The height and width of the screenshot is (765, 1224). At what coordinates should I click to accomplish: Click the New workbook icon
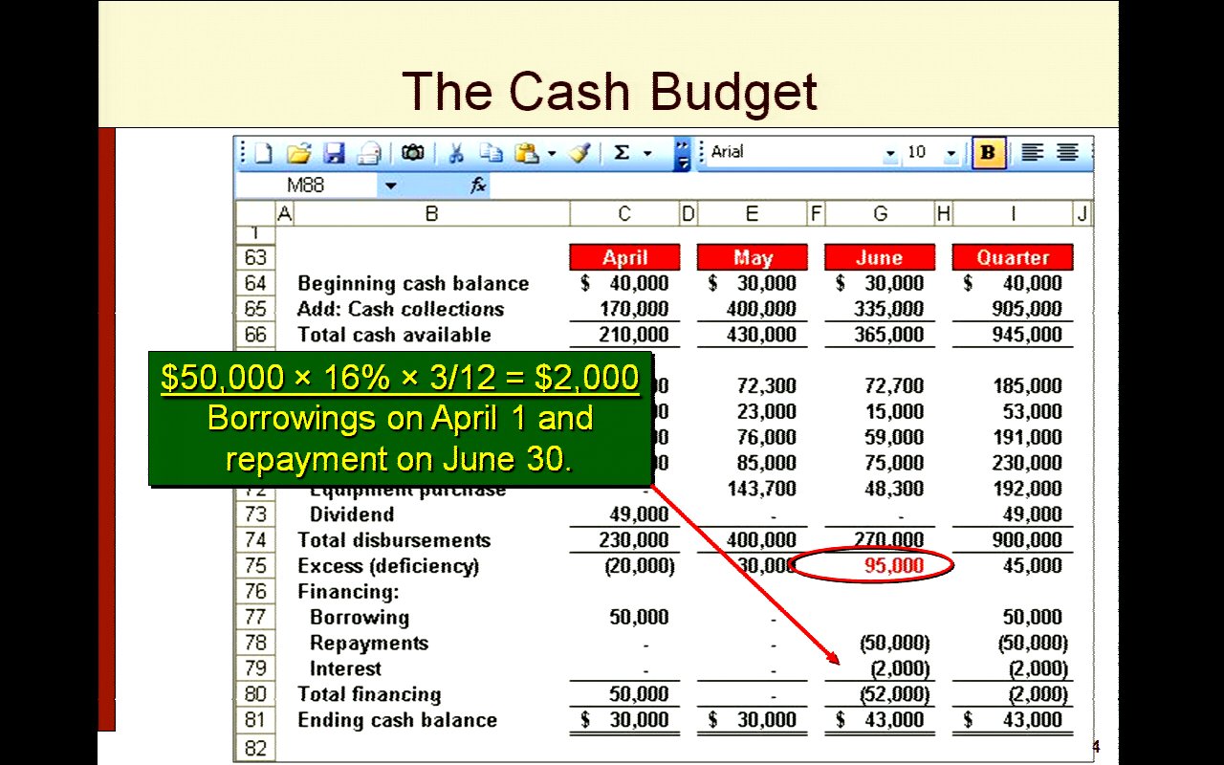point(263,153)
